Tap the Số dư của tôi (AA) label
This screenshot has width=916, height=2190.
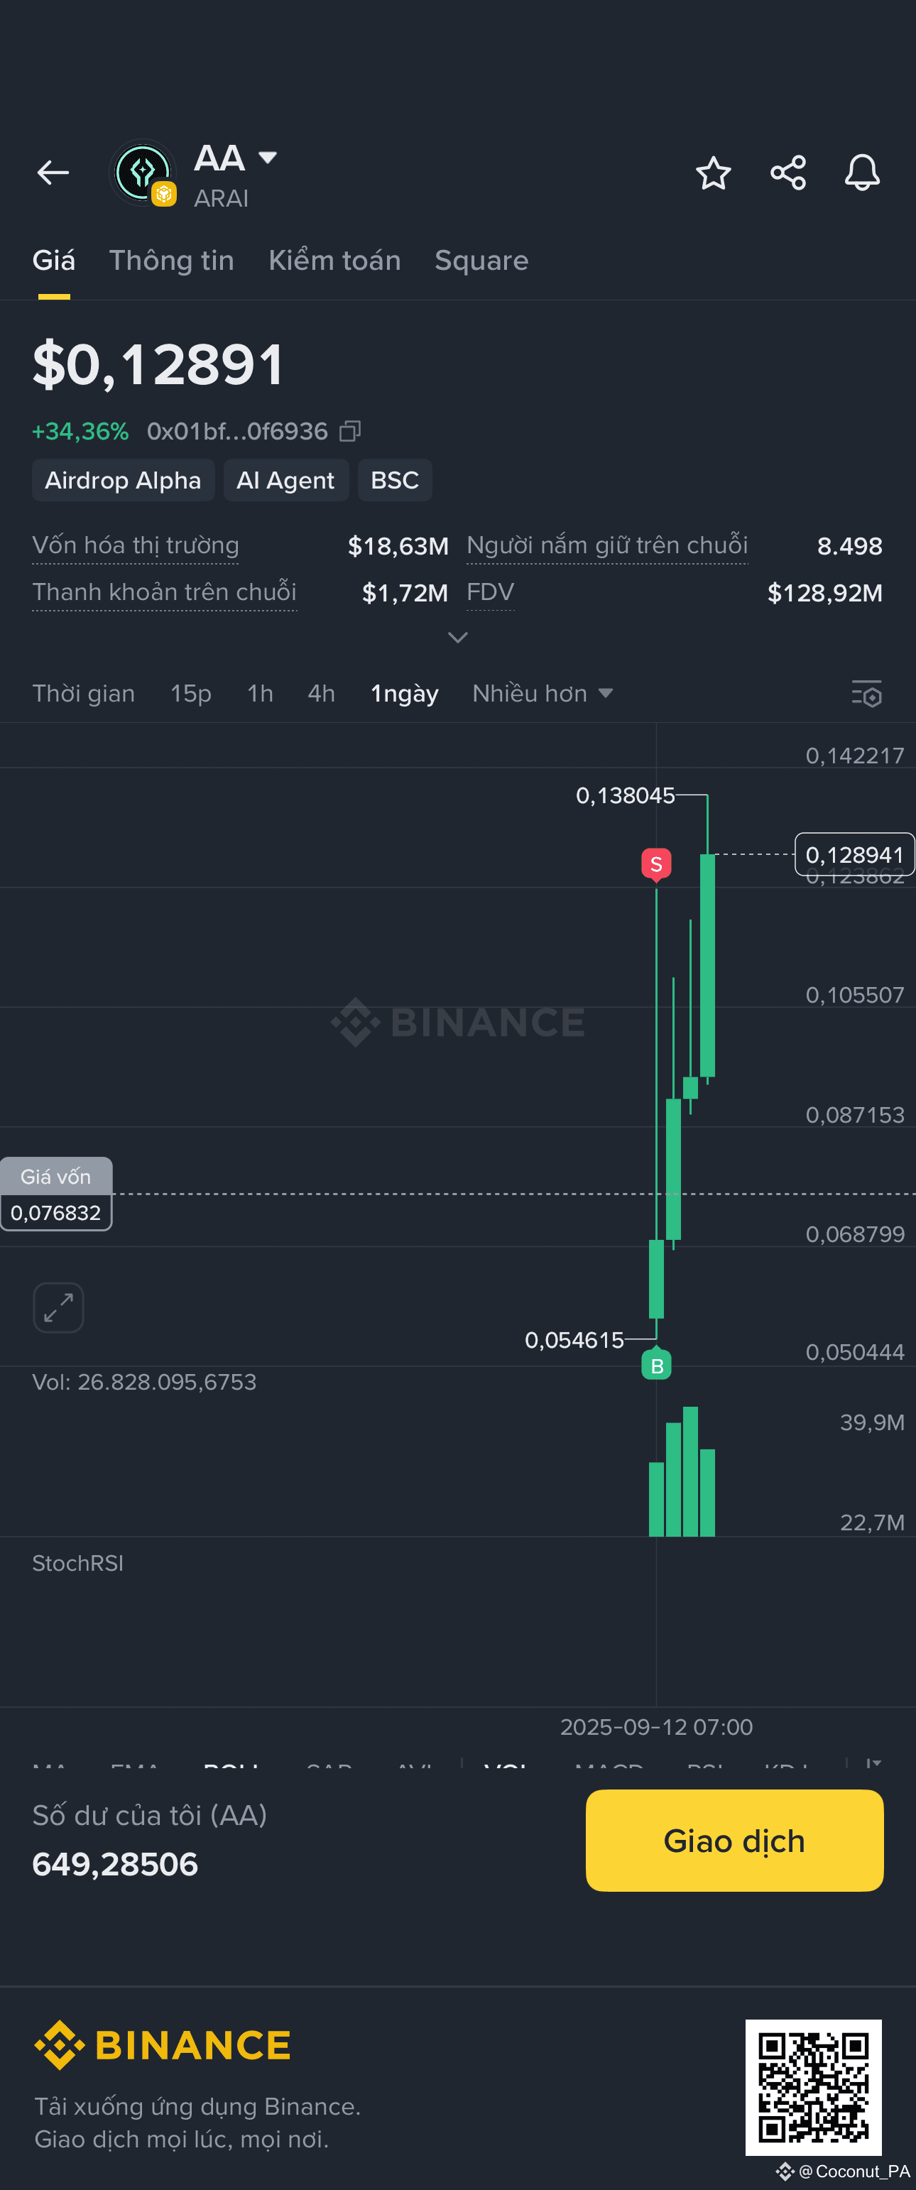pos(150,1816)
